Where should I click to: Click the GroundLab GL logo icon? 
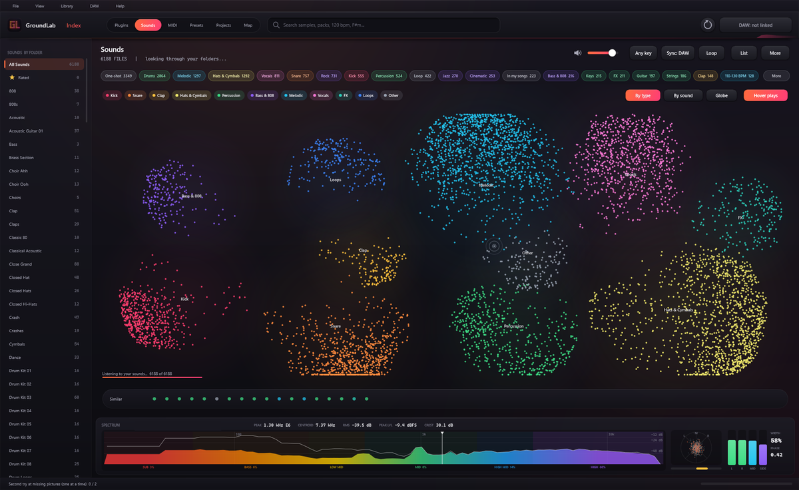click(14, 25)
